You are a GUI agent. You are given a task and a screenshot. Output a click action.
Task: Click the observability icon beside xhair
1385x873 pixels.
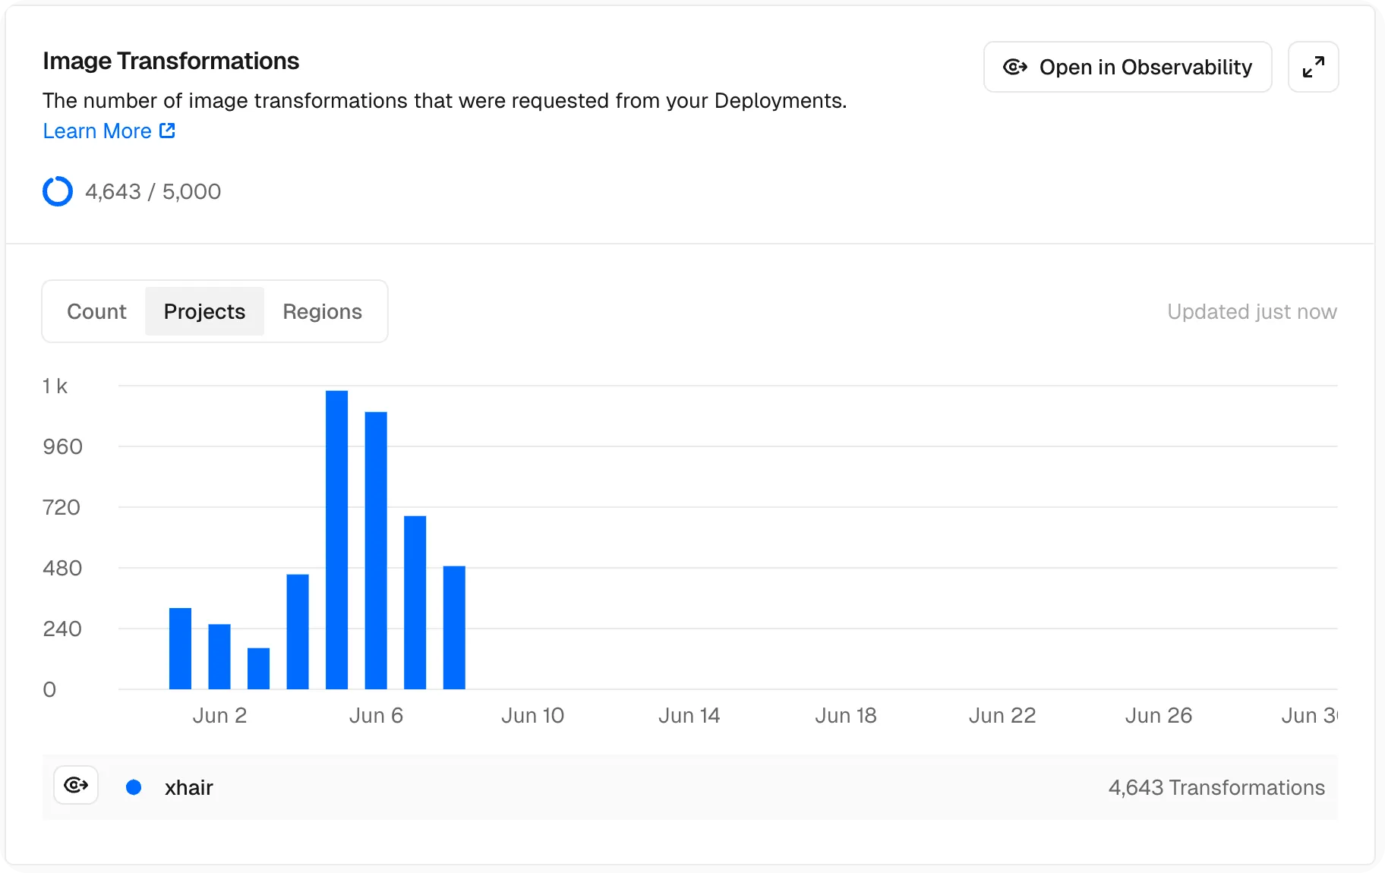tap(76, 785)
